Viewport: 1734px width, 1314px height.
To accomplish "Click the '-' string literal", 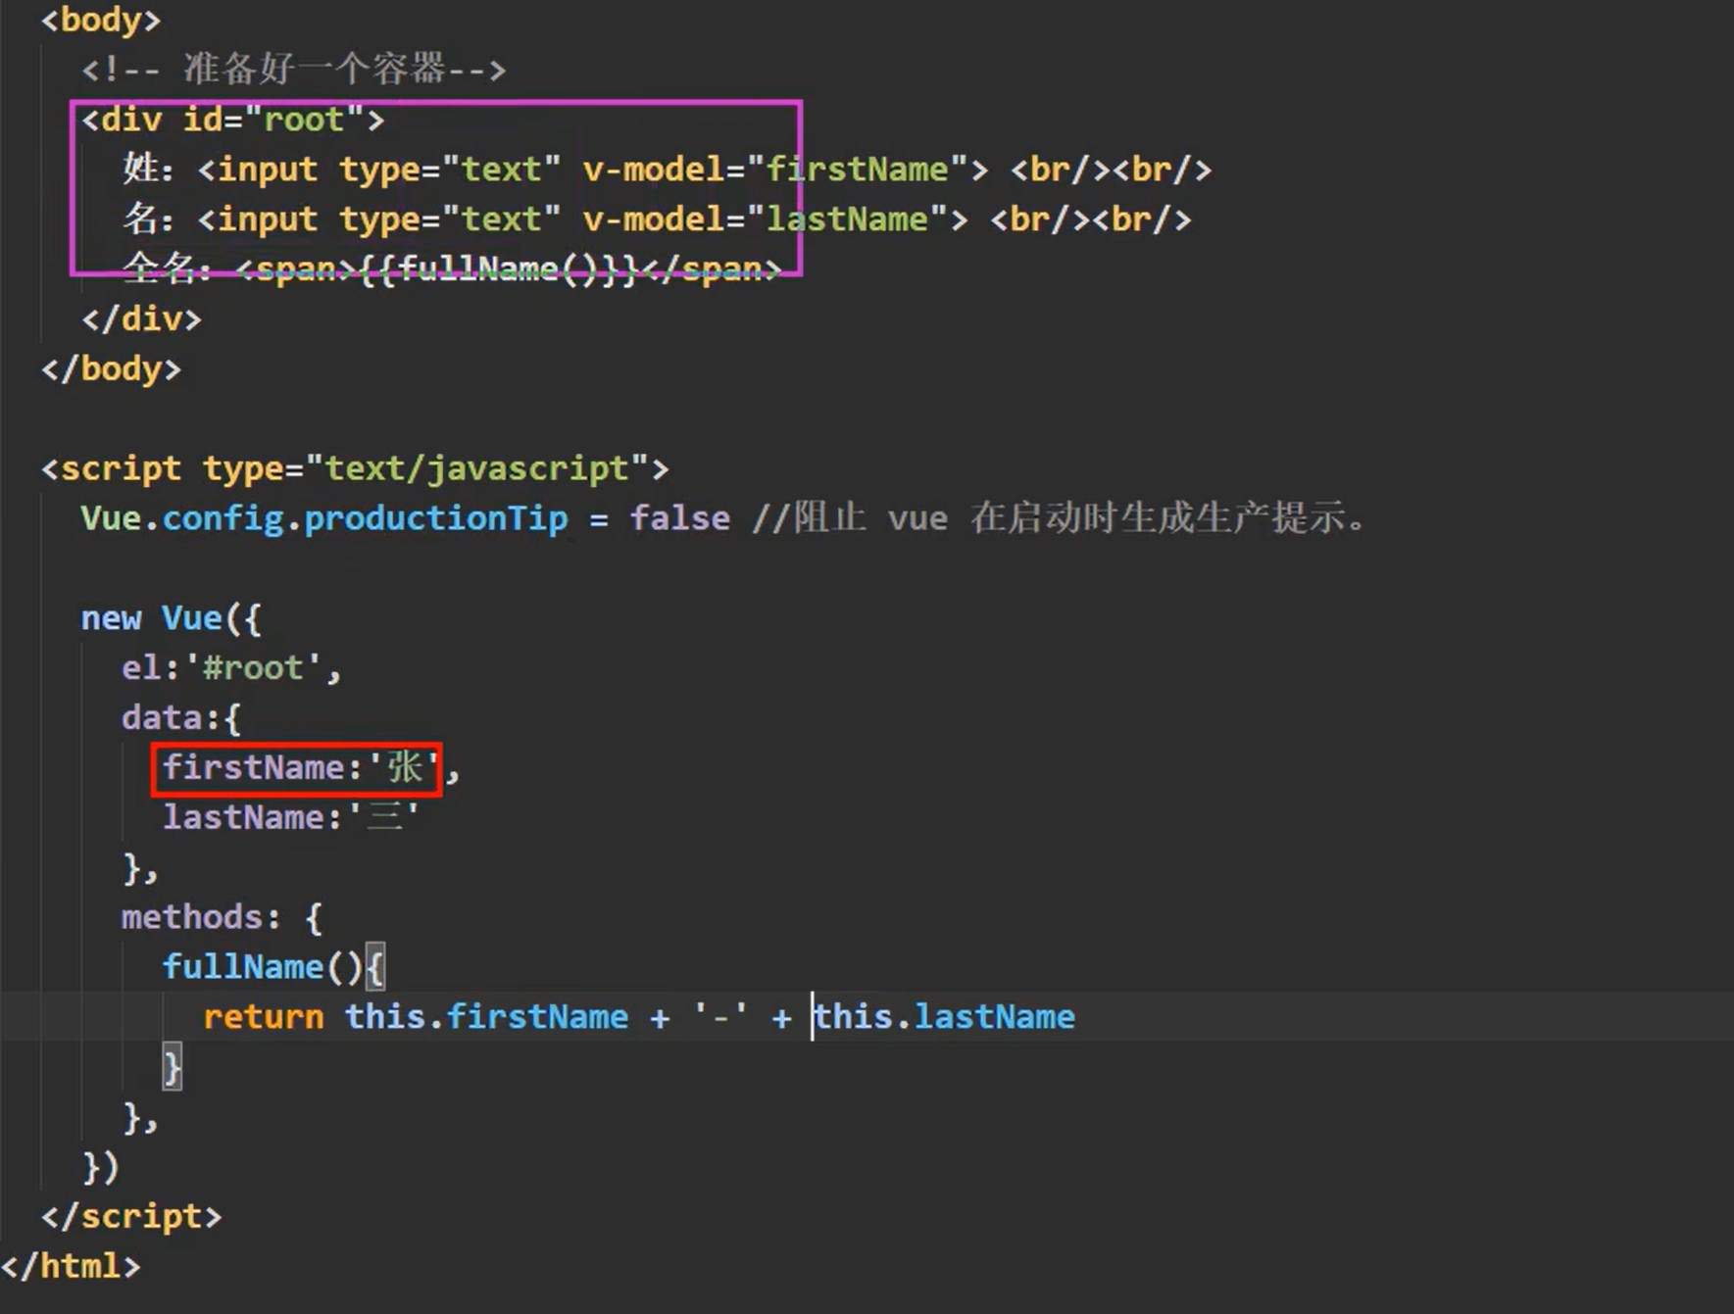I will 720,1017.
